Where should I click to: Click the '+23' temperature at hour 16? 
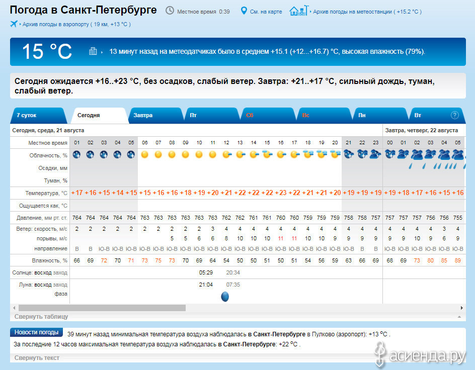pyautogui.click(x=280, y=193)
